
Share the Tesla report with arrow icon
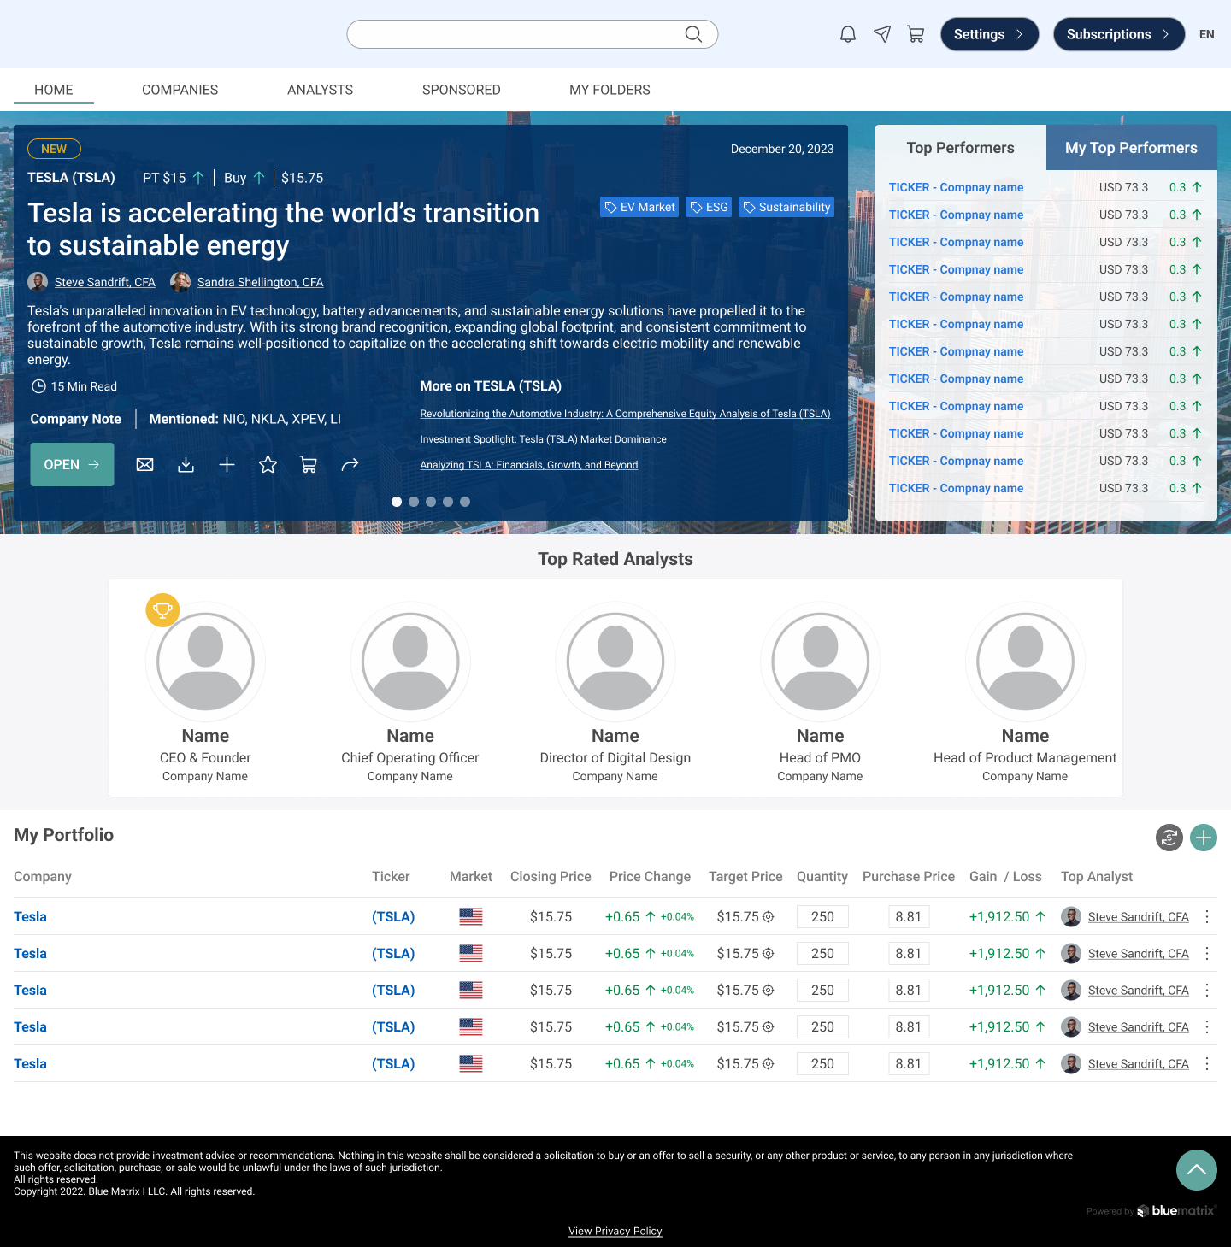[350, 464]
